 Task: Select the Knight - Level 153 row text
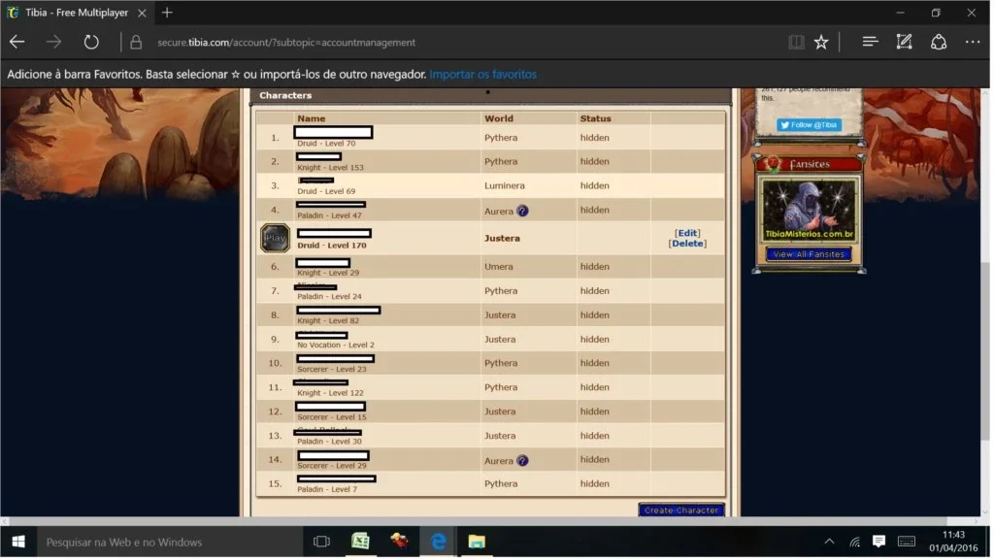pos(330,168)
